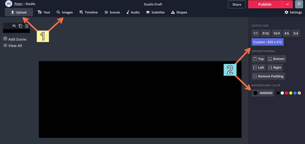Expand the Publish dropdown arrow
305x144 pixels.
point(287,4)
